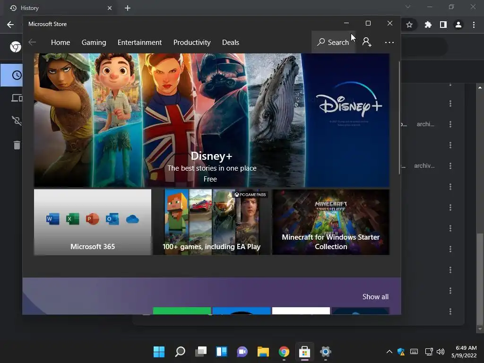Click the Chrome history page scrollbar

[x=480, y=279]
